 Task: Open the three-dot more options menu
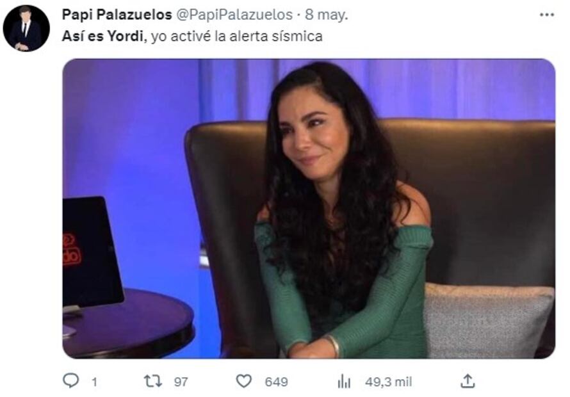(547, 15)
